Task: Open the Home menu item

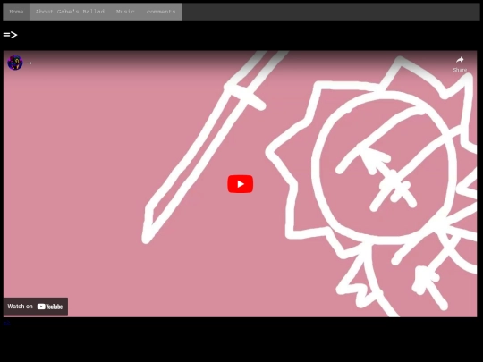Action: coord(16,12)
